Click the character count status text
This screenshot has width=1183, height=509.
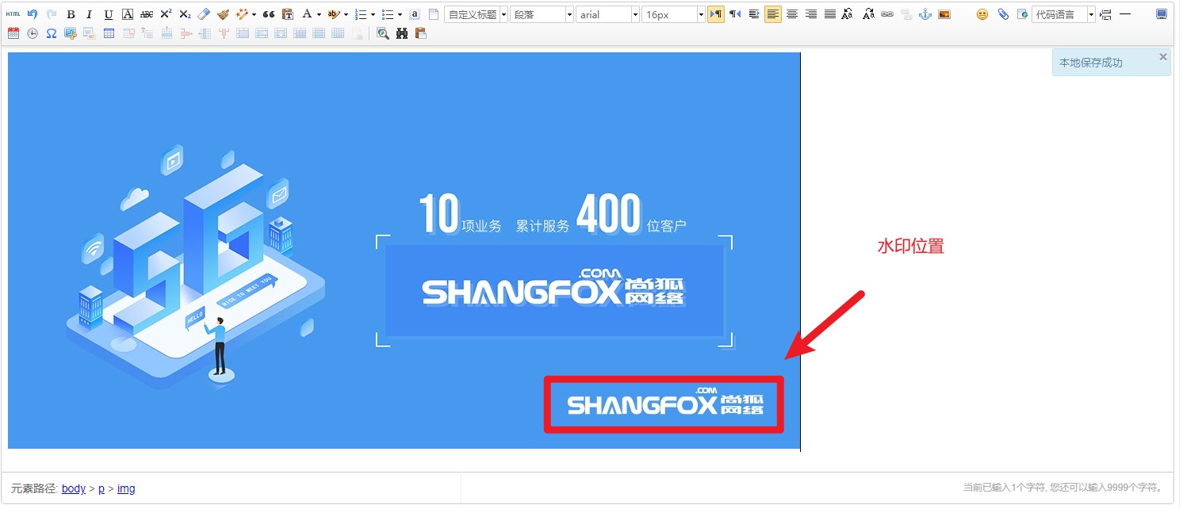pos(1063,488)
